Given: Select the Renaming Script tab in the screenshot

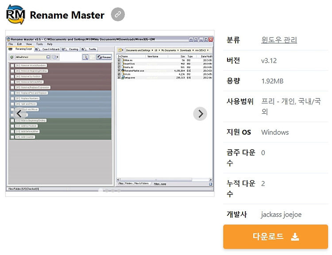Looking at the screenshot, I should 21,49.
